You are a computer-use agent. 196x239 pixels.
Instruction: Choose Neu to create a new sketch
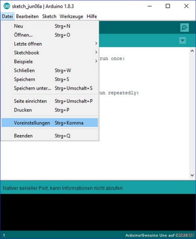50,26
